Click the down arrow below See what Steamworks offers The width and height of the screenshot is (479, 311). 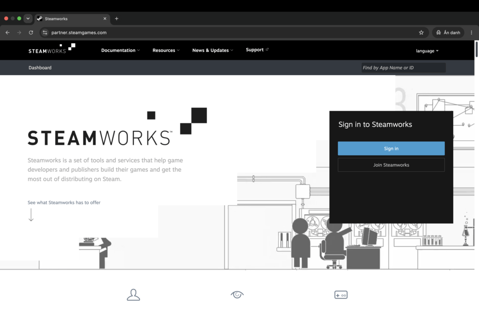point(31,215)
